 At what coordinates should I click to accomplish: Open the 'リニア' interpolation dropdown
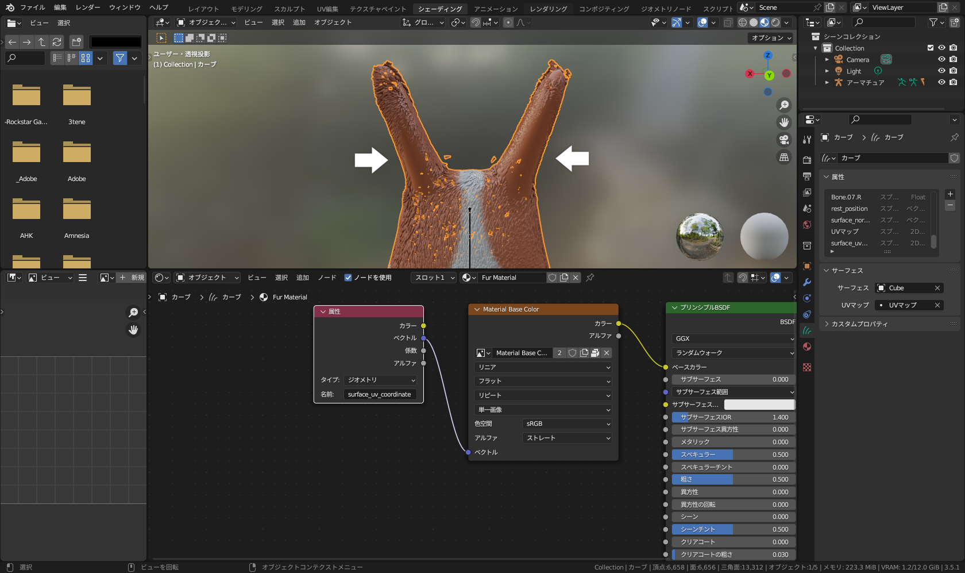tap(543, 367)
